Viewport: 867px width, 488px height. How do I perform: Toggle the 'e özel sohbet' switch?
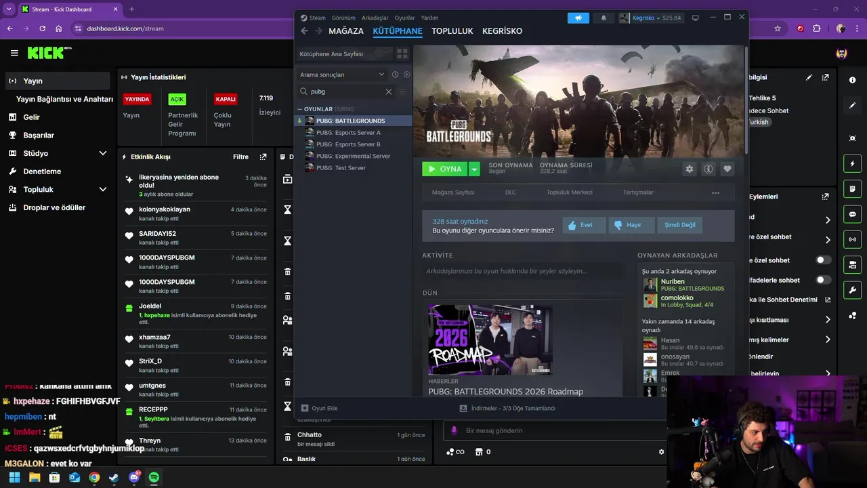pyautogui.click(x=824, y=260)
